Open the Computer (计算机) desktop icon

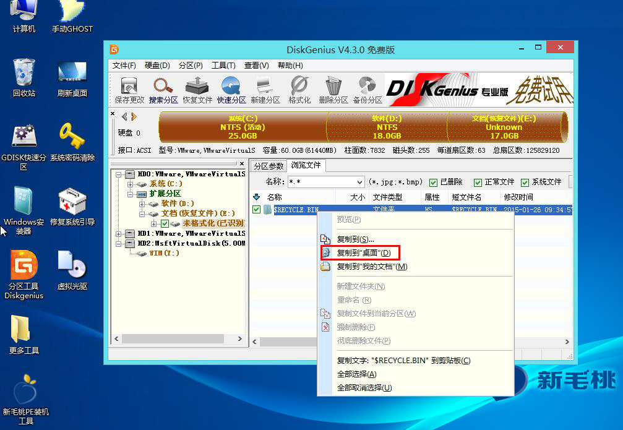[x=24, y=17]
